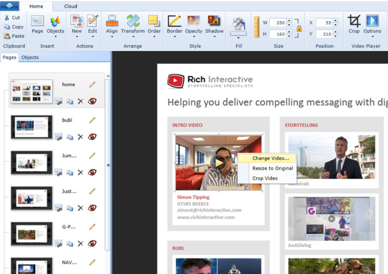Image resolution: width=388 pixels, height=274 pixels.
Task: Choose Crop Video from context menu
Action: click(267, 178)
